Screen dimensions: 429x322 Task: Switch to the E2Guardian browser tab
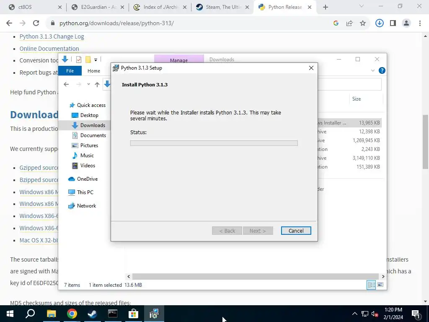pos(98,7)
